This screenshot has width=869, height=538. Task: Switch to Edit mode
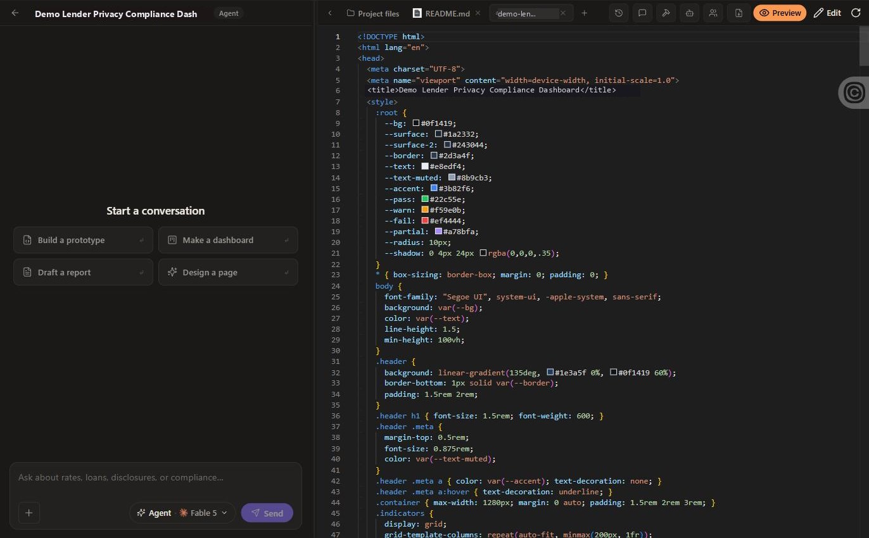[x=827, y=13]
